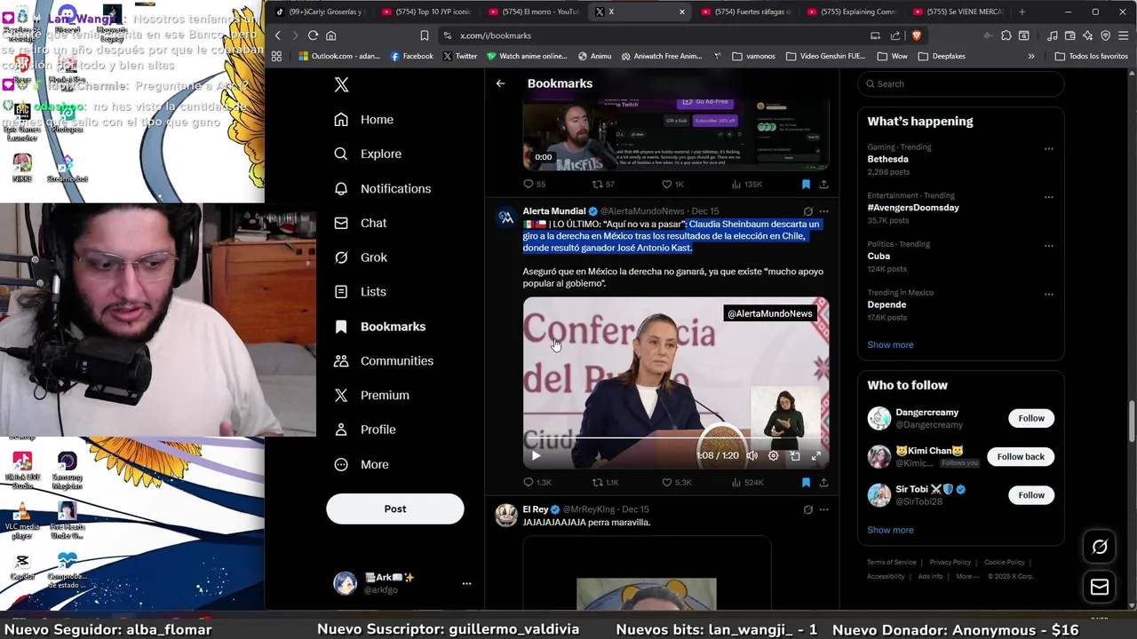The width and height of the screenshot is (1137, 639).
Task: Open account options next to @arkfgo
Action: tap(466, 583)
